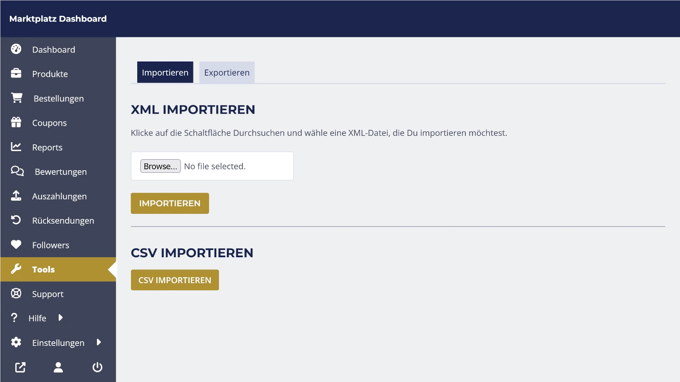Expand the Einstellungen submenu arrow
This screenshot has height=382, width=680.
tap(99, 342)
